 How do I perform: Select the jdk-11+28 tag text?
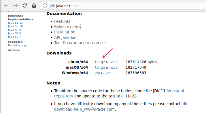[x=126, y=96]
